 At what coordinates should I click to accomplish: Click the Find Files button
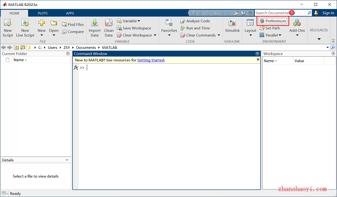tap(73, 24)
